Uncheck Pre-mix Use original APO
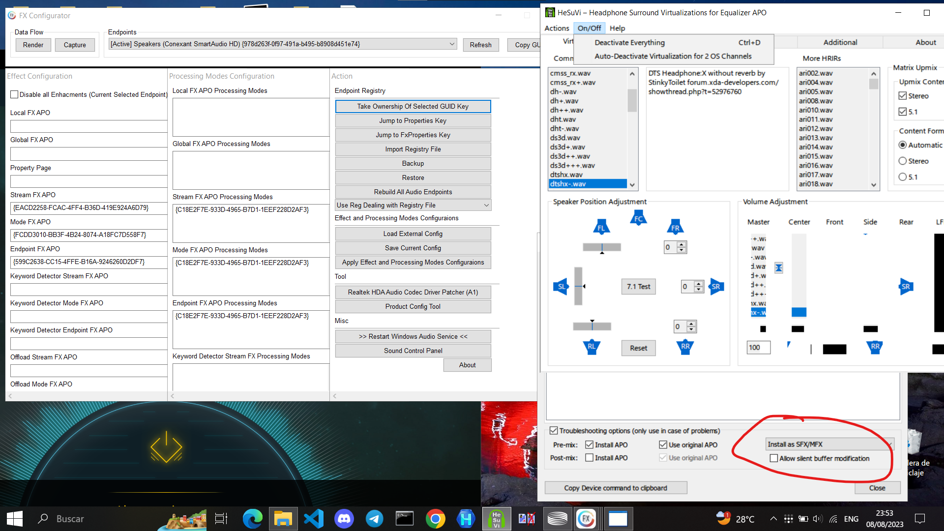Image resolution: width=944 pixels, height=531 pixels. click(663, 444)
